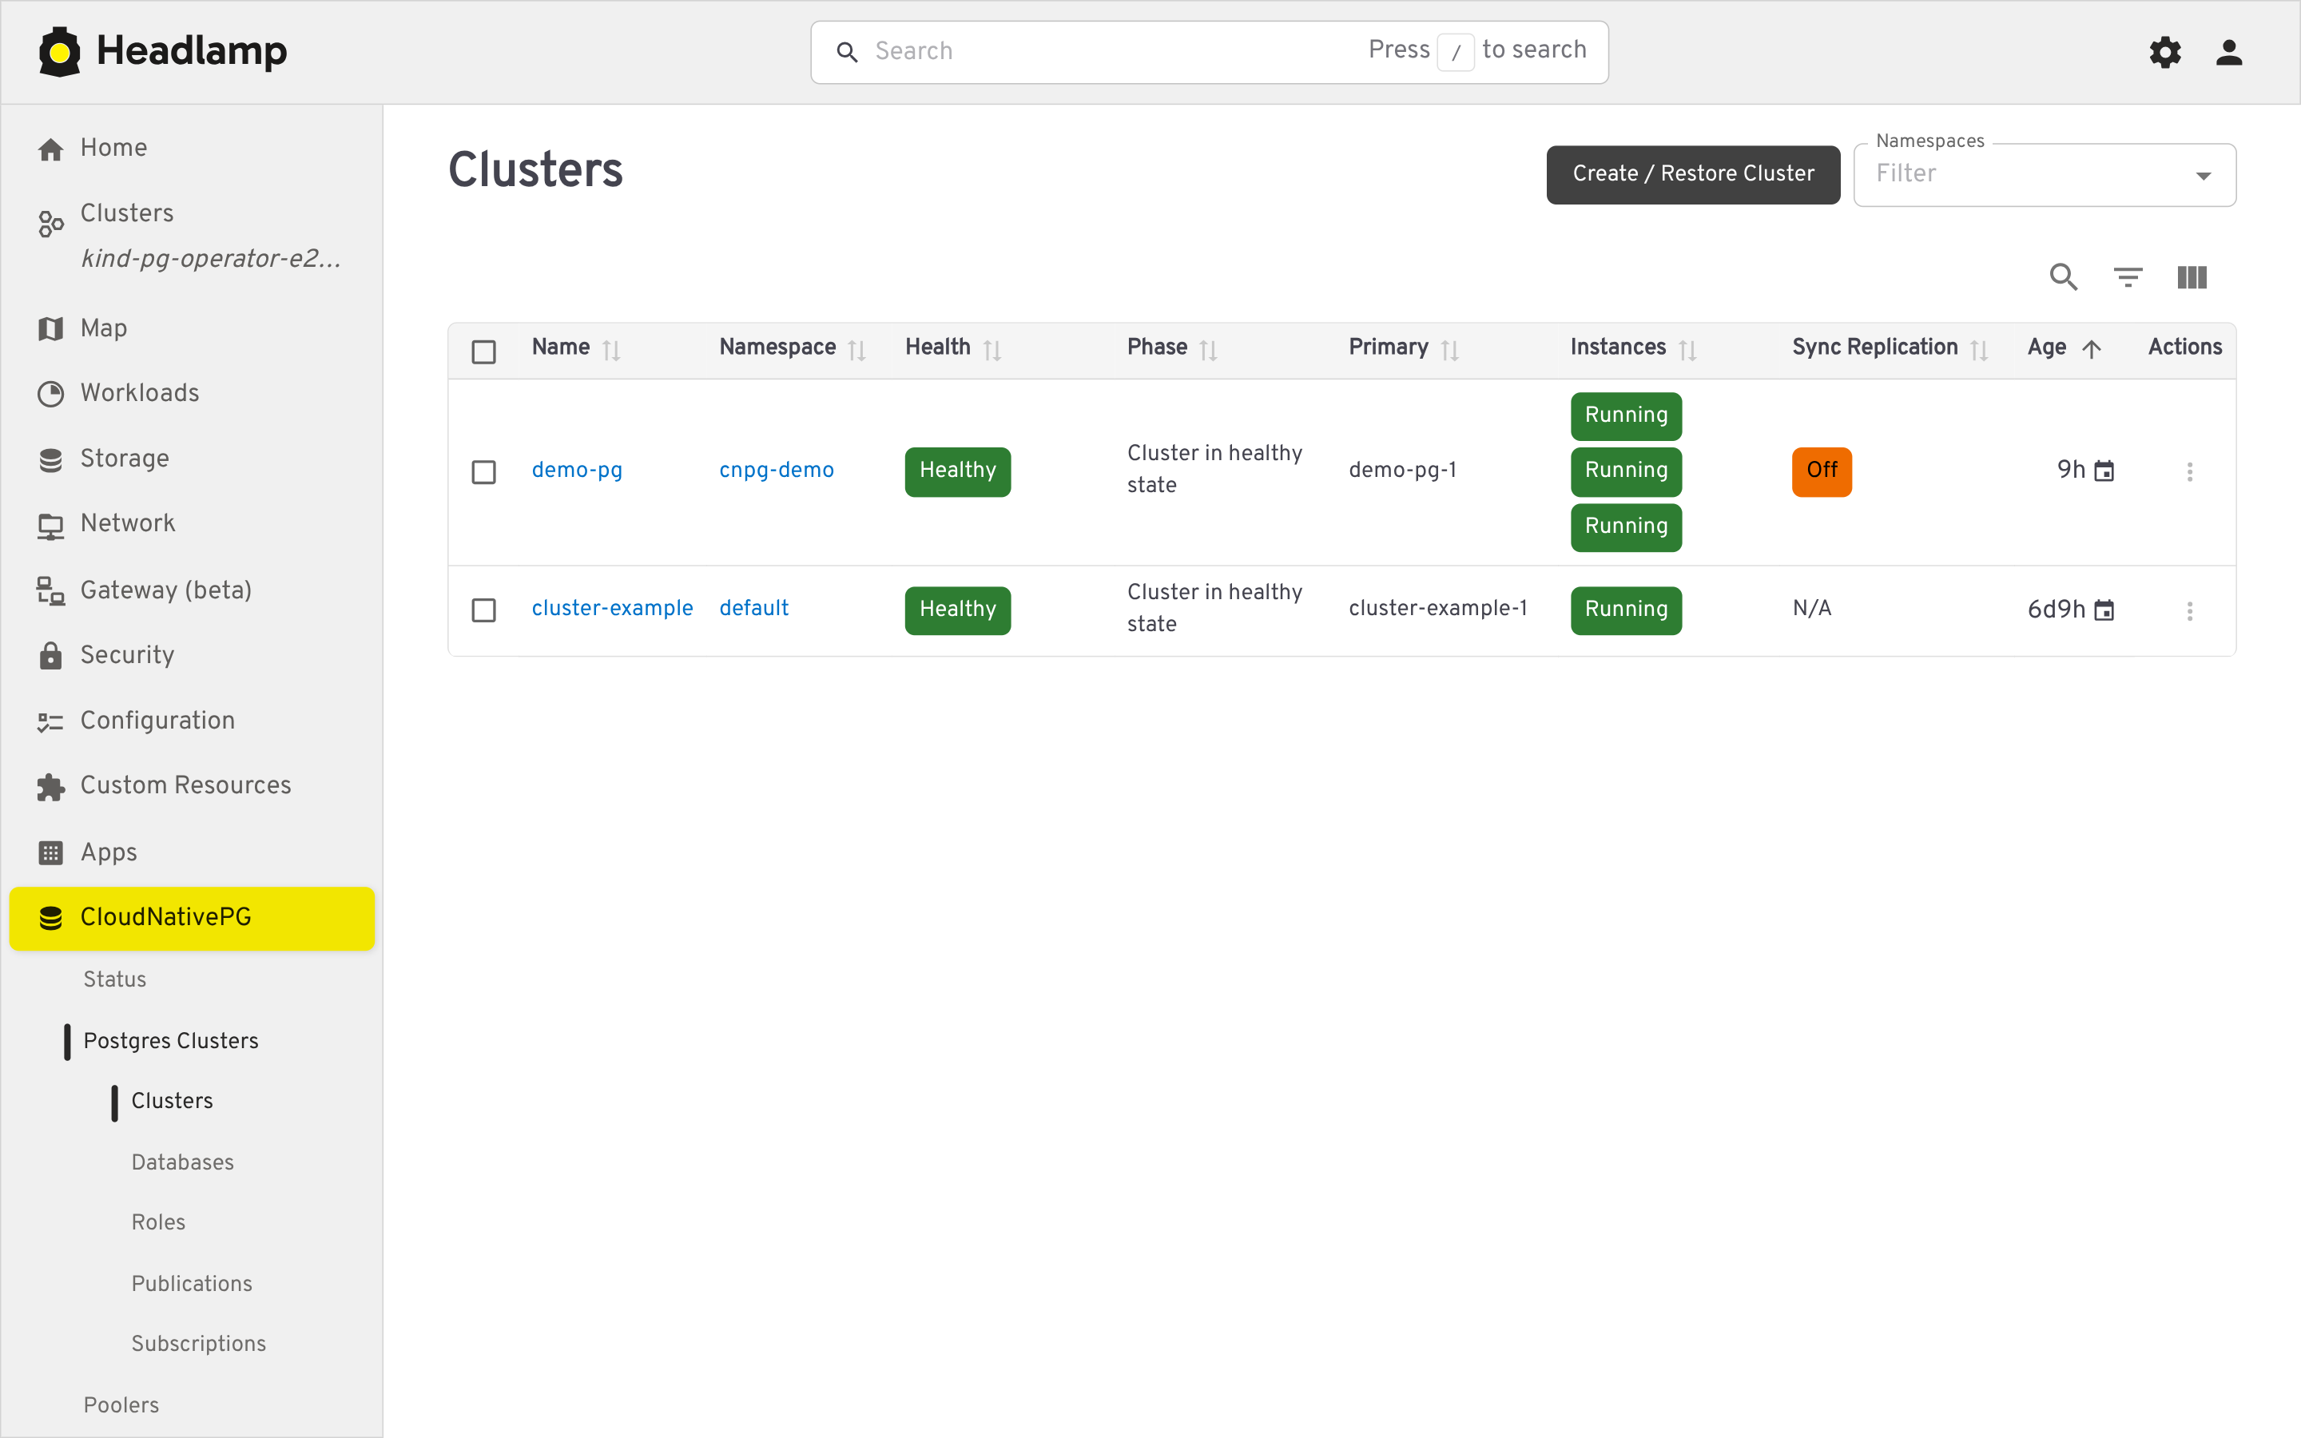Click the Security lock icon
The height and width of the screenshot is (1438, 2301).
point(50,655)
